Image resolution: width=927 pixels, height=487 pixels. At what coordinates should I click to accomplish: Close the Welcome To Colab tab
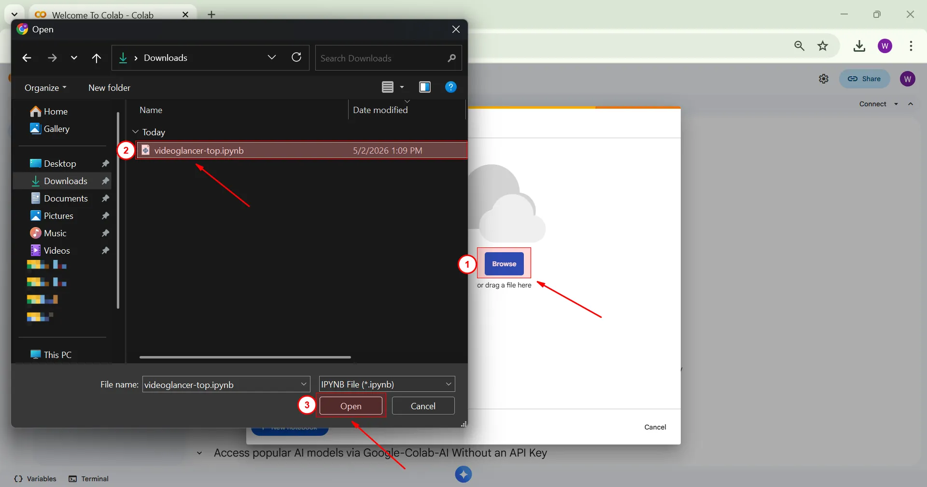[x=185, y=14]
